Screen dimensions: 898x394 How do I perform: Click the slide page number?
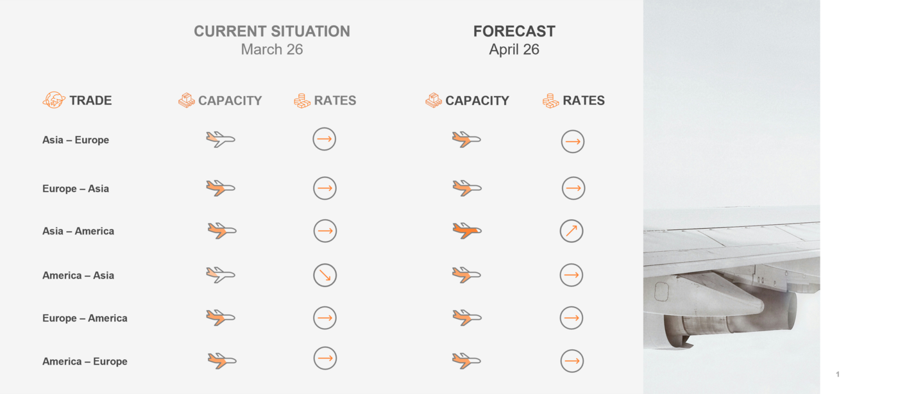(x=838, y=374)
